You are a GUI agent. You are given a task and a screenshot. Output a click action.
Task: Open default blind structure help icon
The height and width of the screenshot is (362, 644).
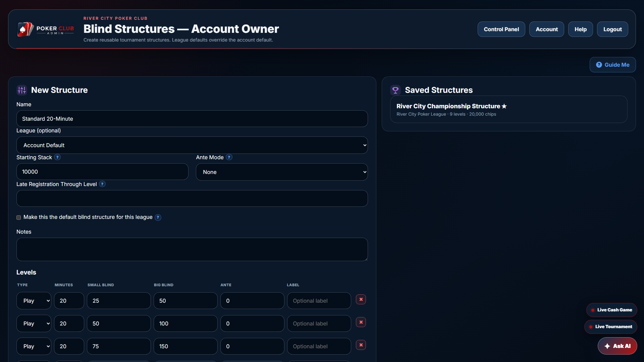(x=158, y=217)
